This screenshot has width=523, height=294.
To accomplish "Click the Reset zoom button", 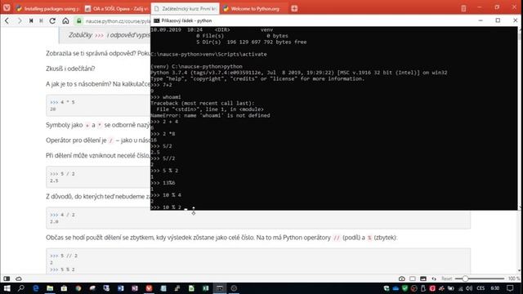I will coord(447,278).
